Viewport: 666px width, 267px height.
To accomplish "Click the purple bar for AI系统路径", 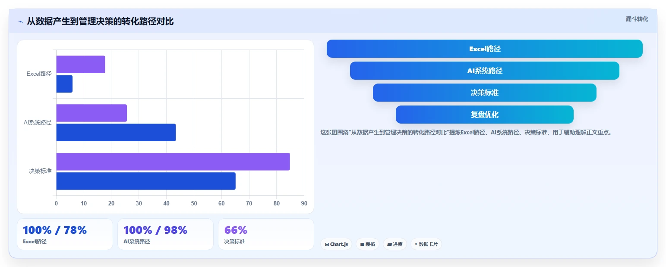I will 92,113.
